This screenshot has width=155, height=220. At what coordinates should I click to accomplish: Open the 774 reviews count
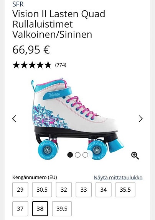(61, 65)
